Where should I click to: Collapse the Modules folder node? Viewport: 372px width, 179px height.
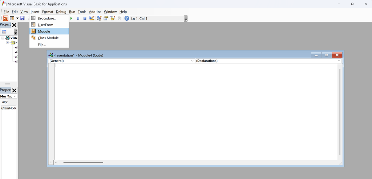click(x=8, y=43)
